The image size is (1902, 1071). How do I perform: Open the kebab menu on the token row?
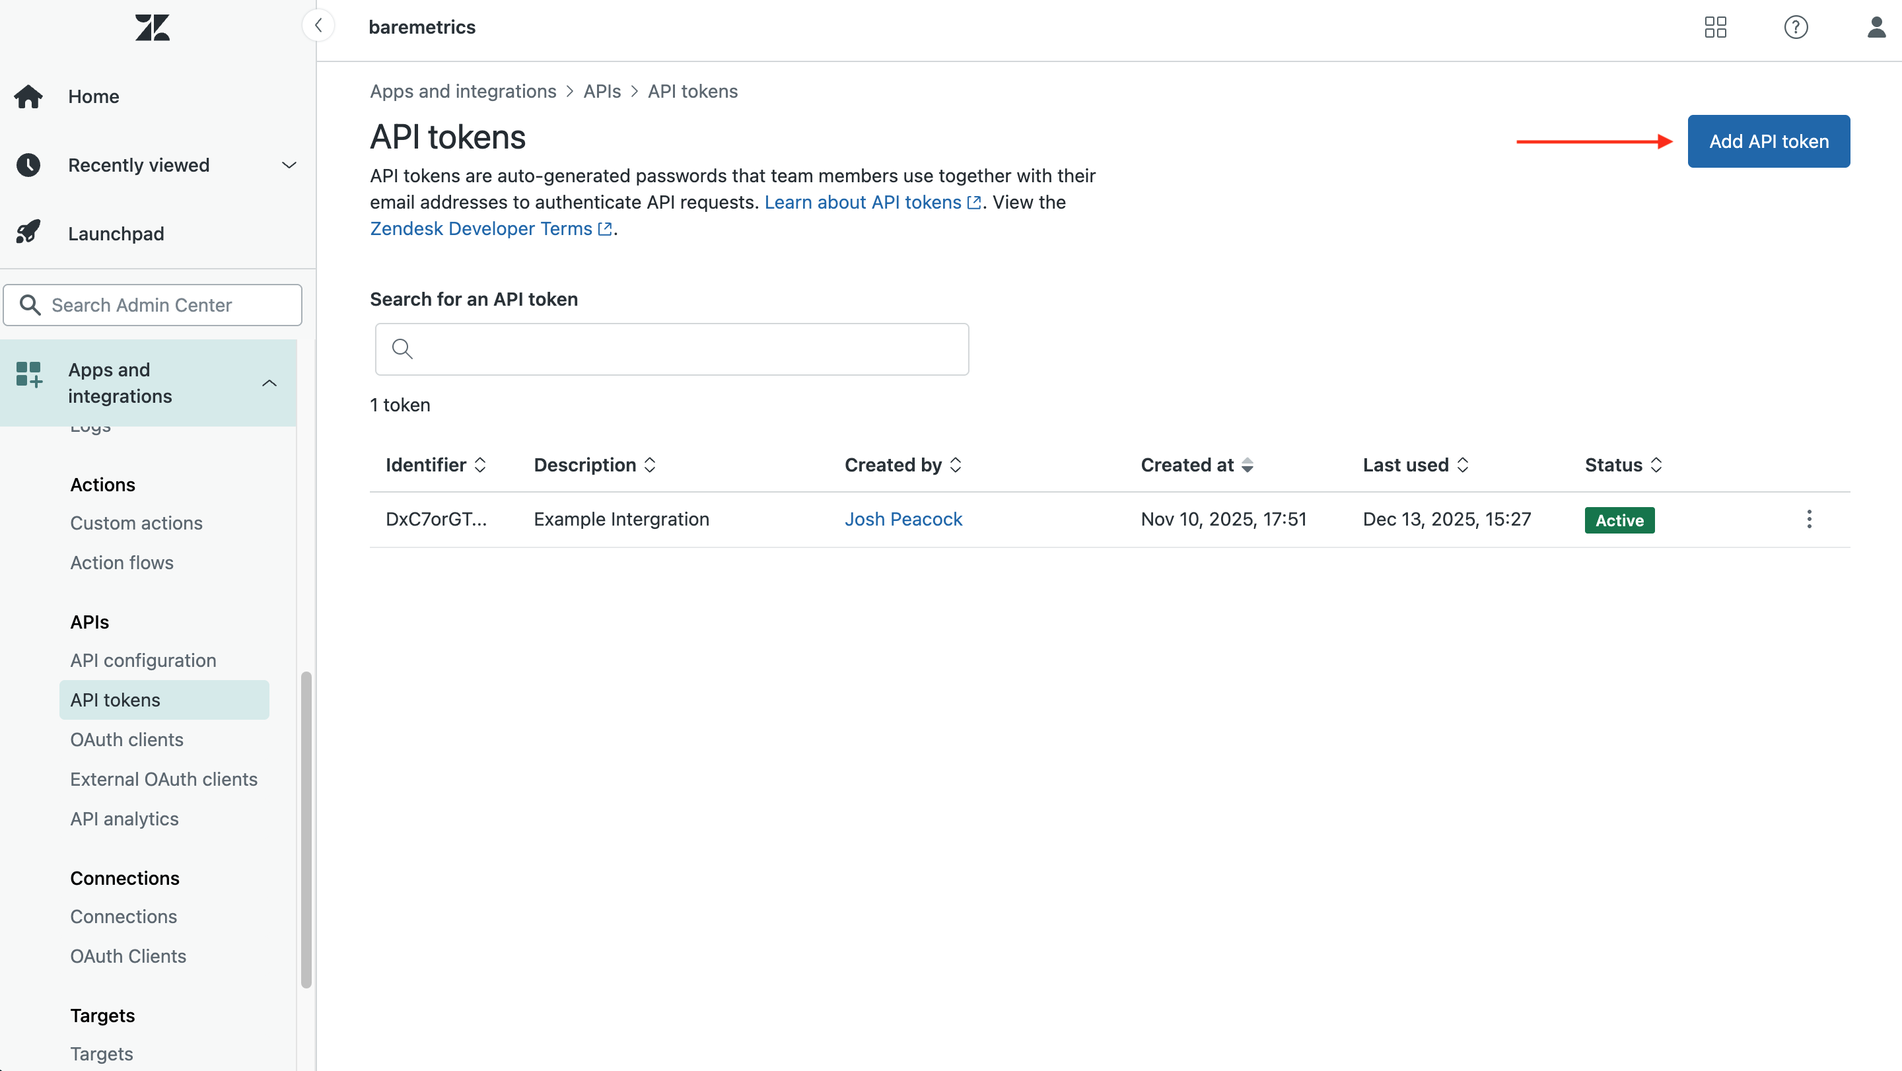coord(1810,519)
